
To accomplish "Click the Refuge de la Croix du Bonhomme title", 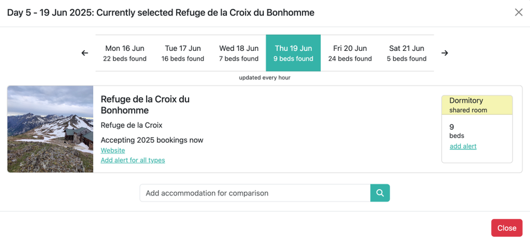I will pyautogui.click(x=145, y=105).
